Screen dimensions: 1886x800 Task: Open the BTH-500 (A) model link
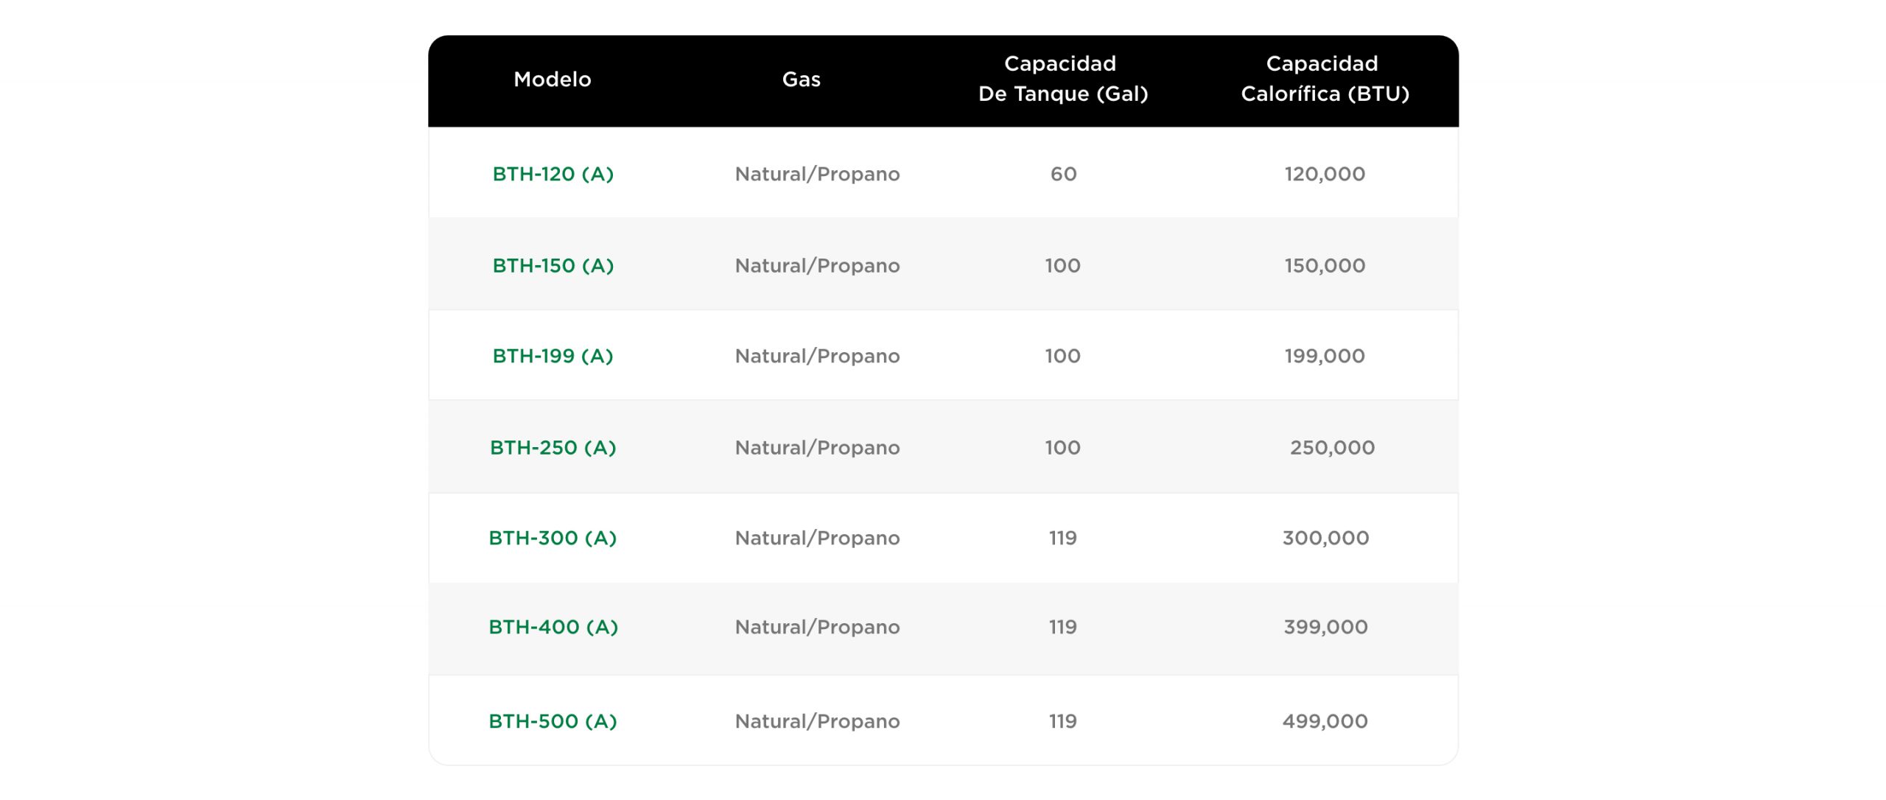tap(553, 721)
